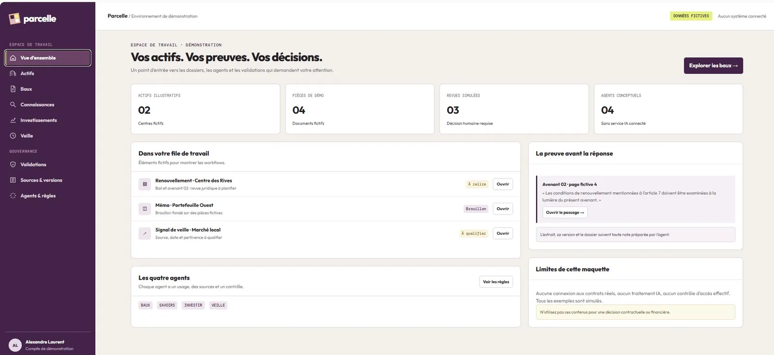Click Ouvrir le passage button
Viewport: 774px width, 355px height.
coord(565,213)
